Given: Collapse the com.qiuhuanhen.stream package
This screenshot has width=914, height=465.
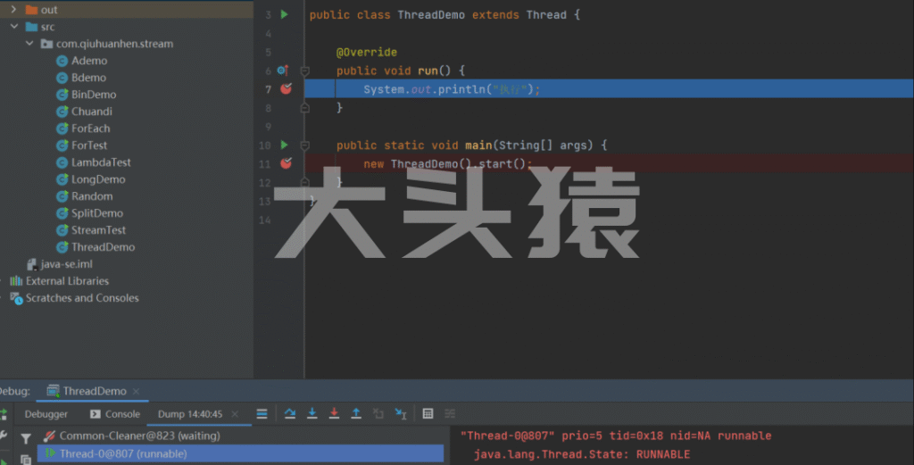Looking at the screenshot, I should pyautogui.click(x=29, y=44).
